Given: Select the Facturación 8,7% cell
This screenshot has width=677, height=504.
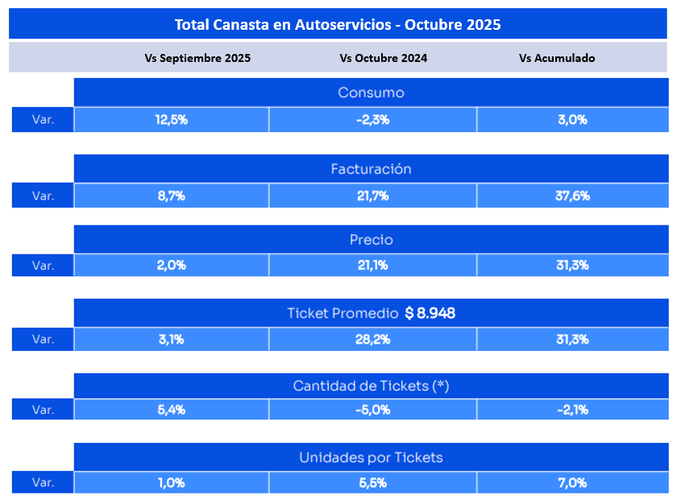Looking at the screenshot, I should click(x=172, y=196).
